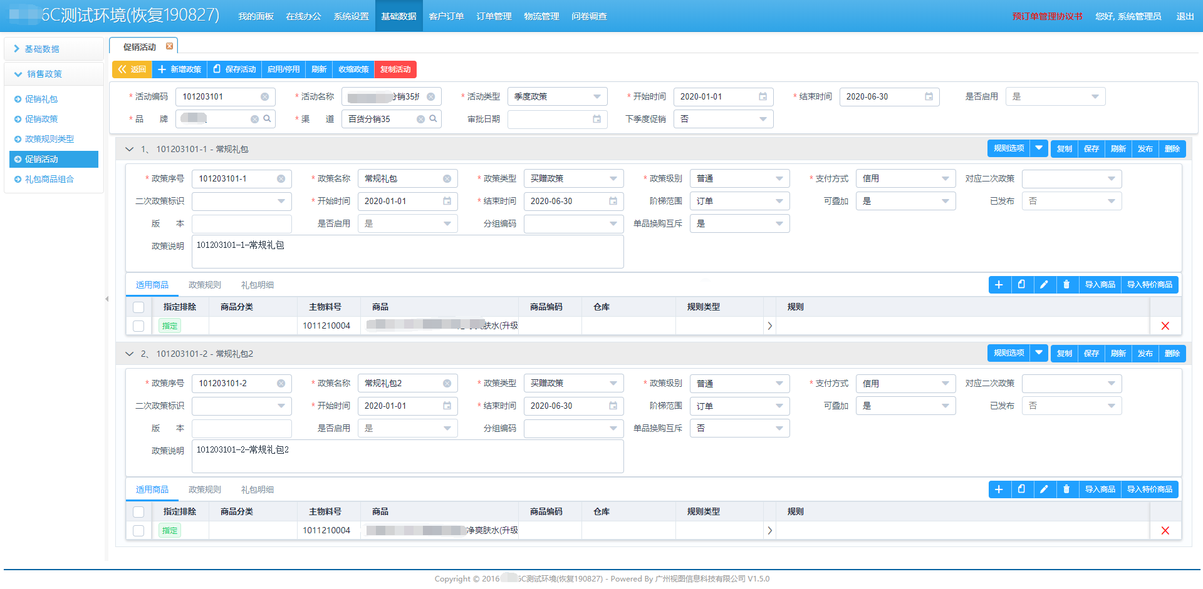Trash icon in policy 101203101-1 products
This screenshot has height=589, width=1203.
[x=1066, y=285]
